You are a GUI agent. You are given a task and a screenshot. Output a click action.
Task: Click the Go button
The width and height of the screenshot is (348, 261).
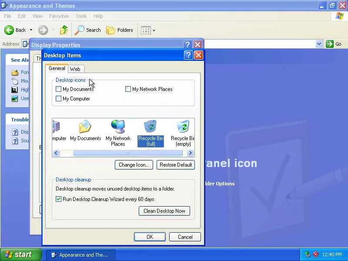pos(334,44)
